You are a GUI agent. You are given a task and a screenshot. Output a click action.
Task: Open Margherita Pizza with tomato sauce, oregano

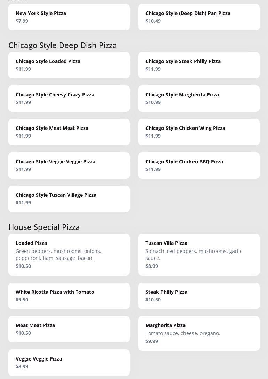199,333
